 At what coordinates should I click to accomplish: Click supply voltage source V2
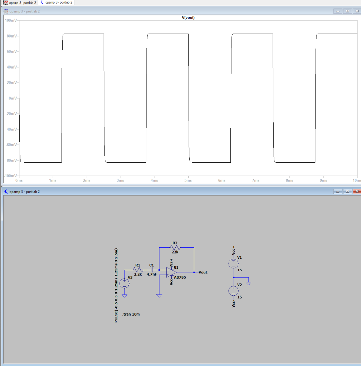point(233,290)
